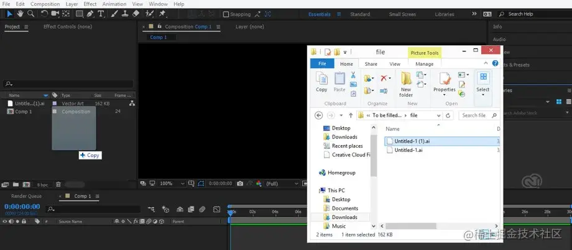572x250 pixels.
Task: Open the Share tab in Explorer
Action: [371, 64]
